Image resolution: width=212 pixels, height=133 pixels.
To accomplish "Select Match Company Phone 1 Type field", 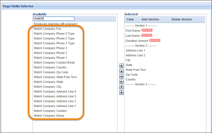I will 54,43.
